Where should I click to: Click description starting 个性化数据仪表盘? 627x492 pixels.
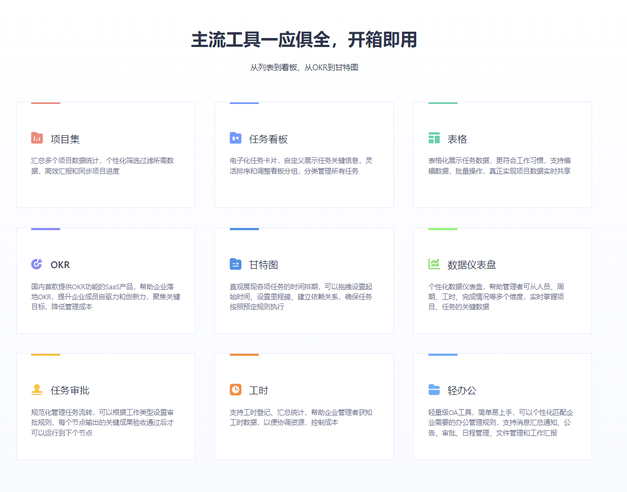[x=496, y=297]
